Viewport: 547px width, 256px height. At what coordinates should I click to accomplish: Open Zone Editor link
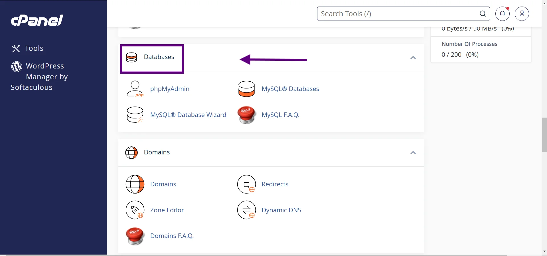coord(167,210)
